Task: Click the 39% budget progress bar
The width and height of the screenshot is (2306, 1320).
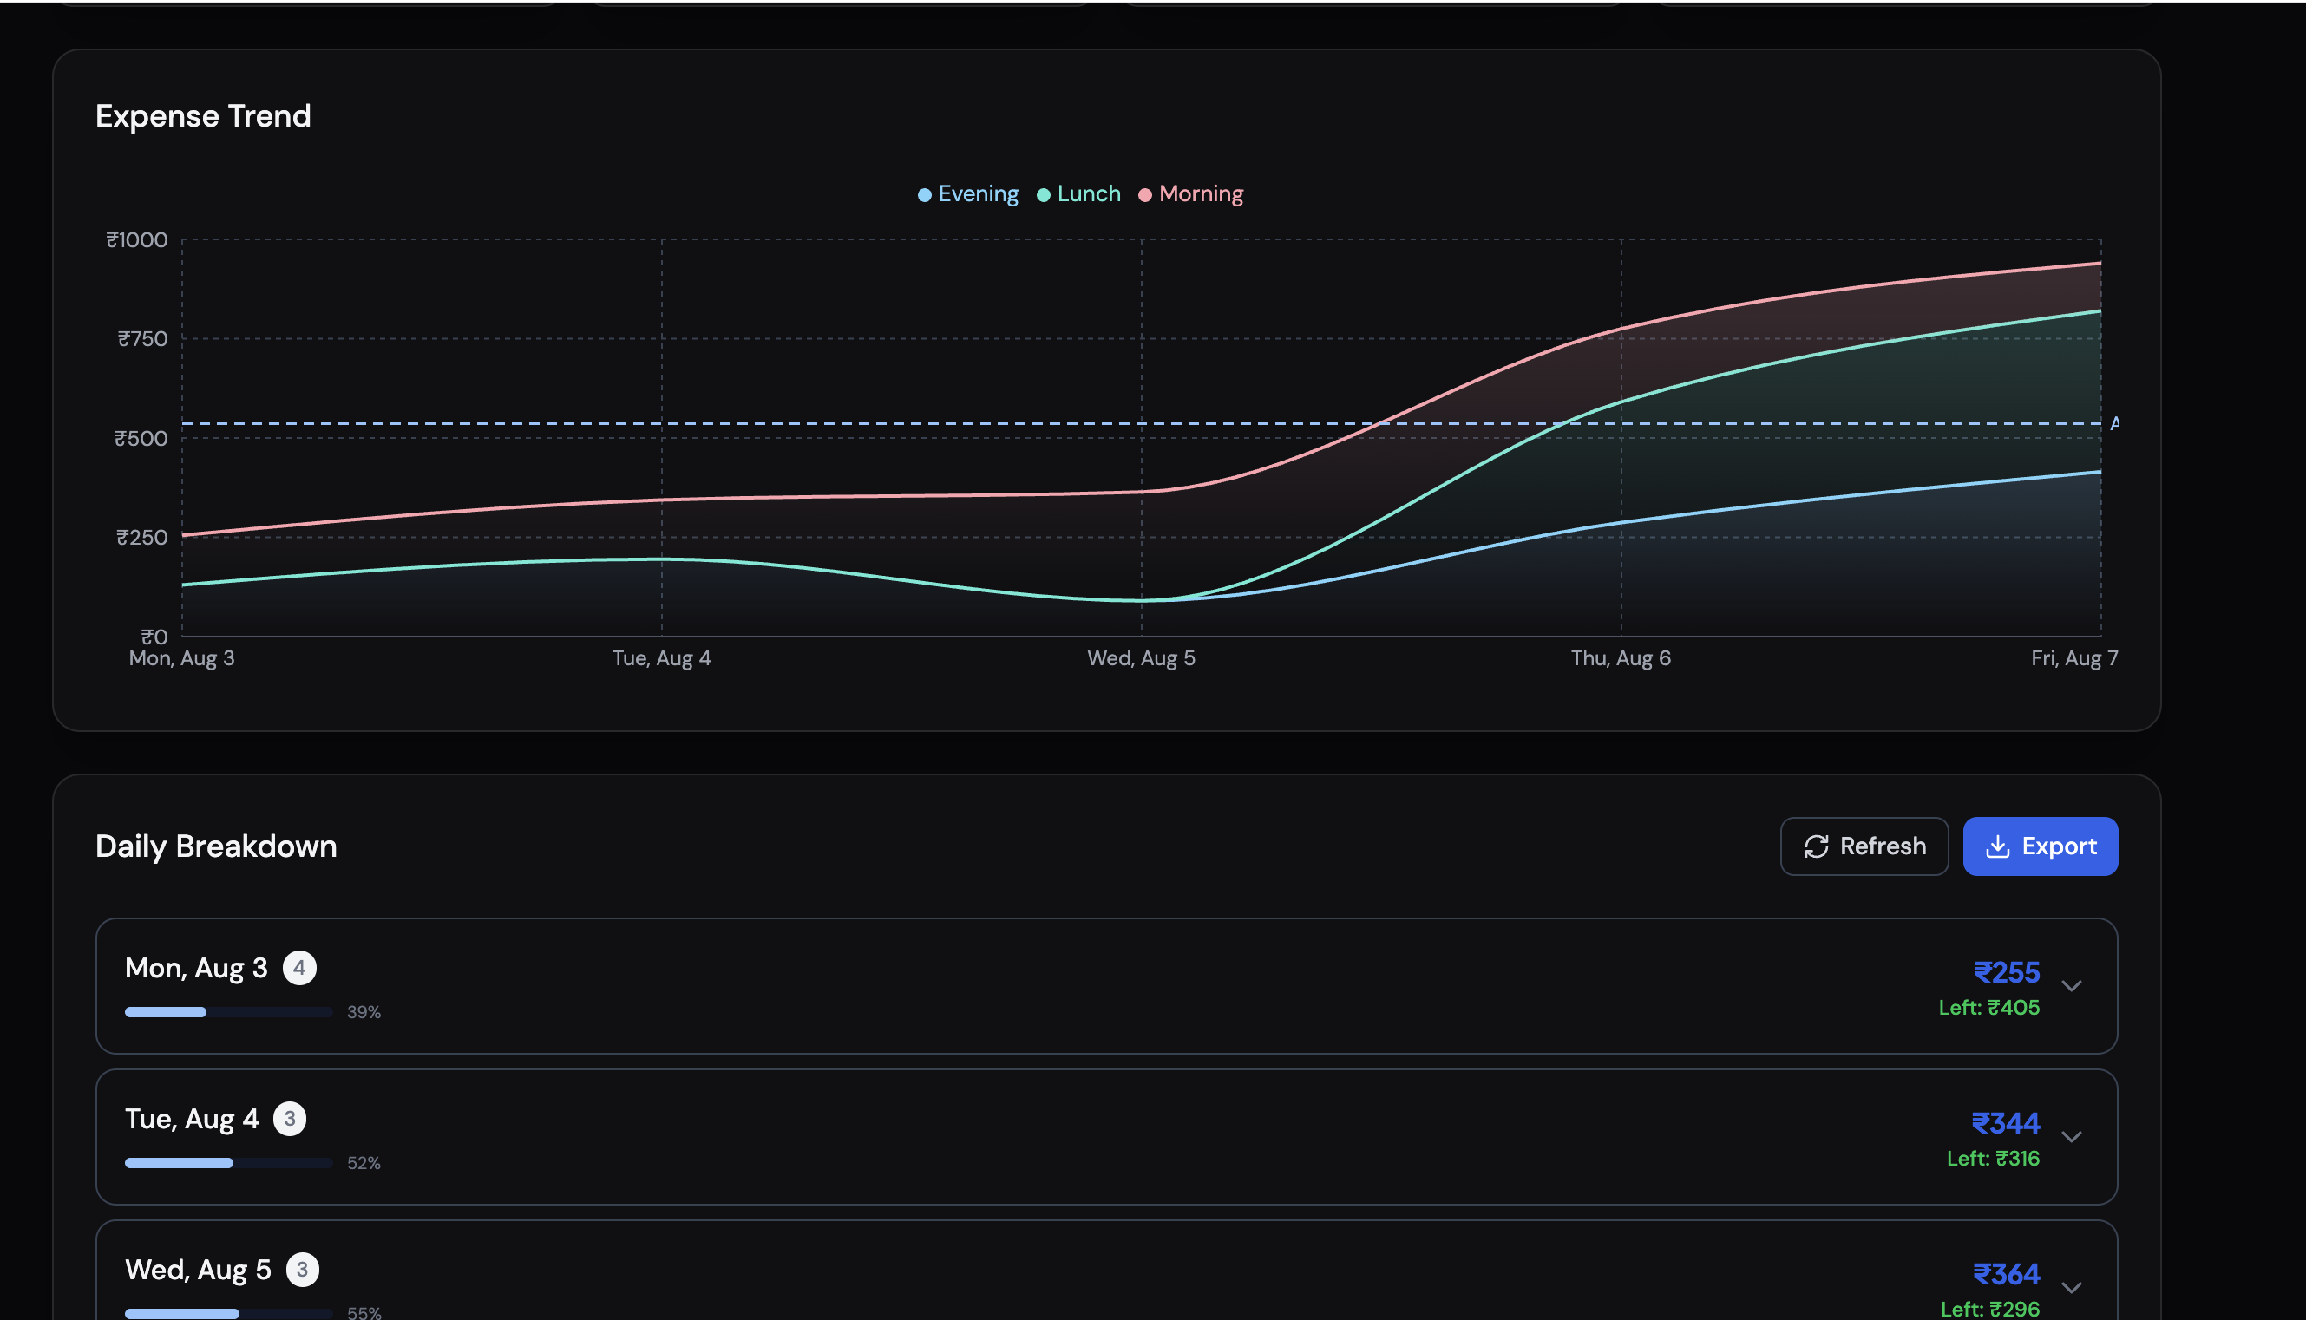Action: [x=228, y=1012]
